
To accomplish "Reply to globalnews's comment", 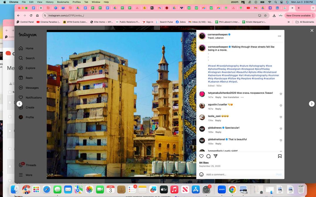I will [218, 132].
